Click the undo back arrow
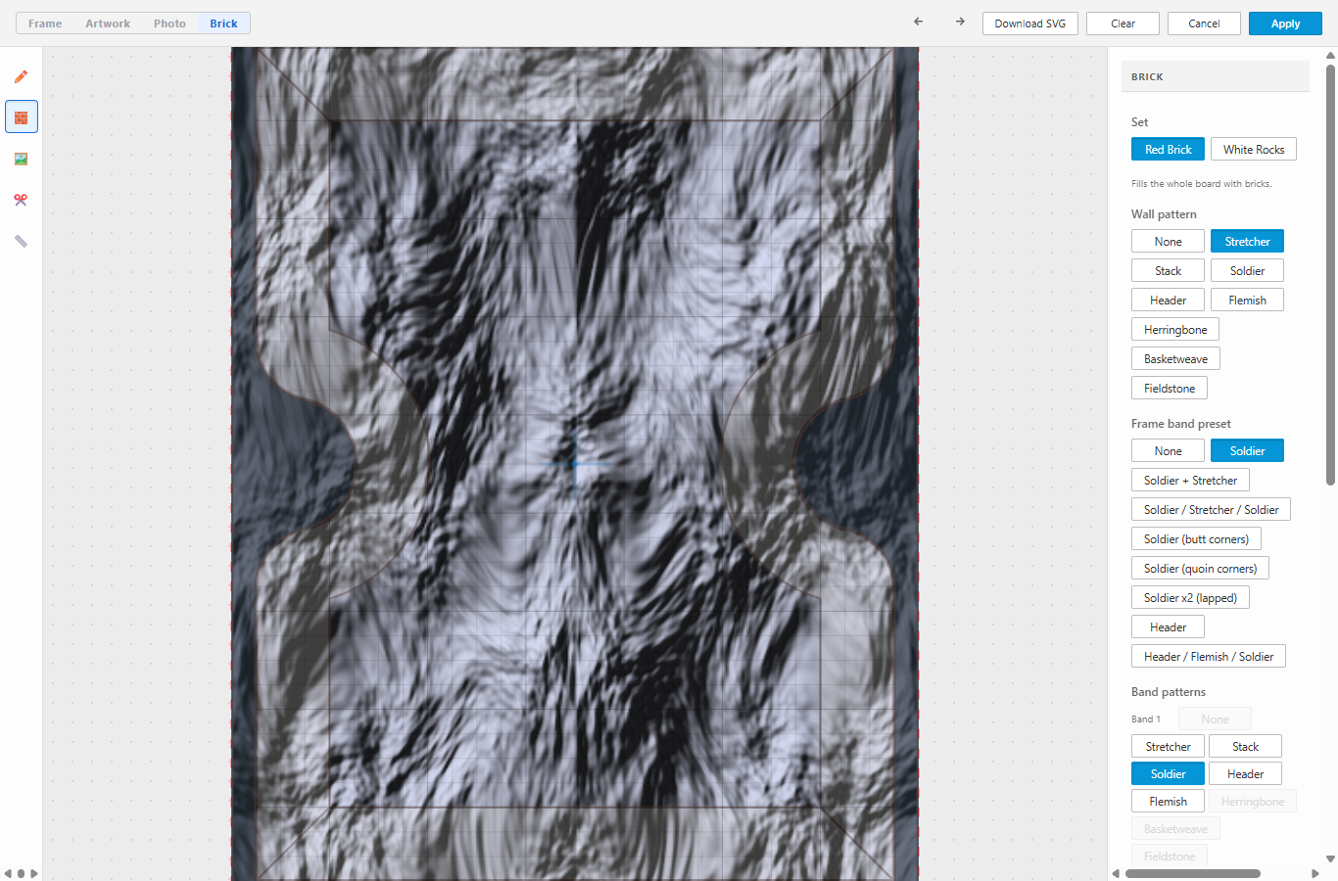The height and width of the screenshot is (881, 1338). pos(918,22)
